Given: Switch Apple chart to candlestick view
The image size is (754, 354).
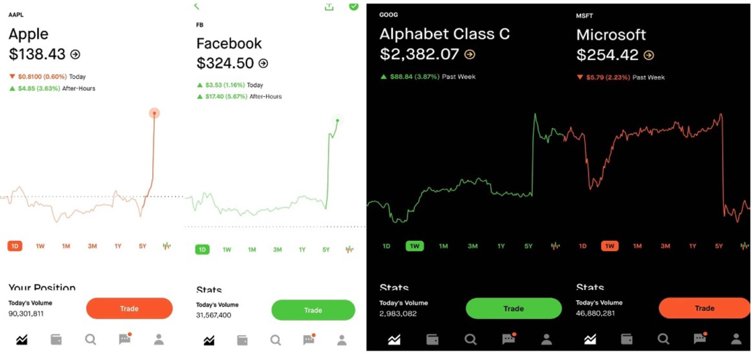Looking at the screenshot, I should (x=167, y=246).
